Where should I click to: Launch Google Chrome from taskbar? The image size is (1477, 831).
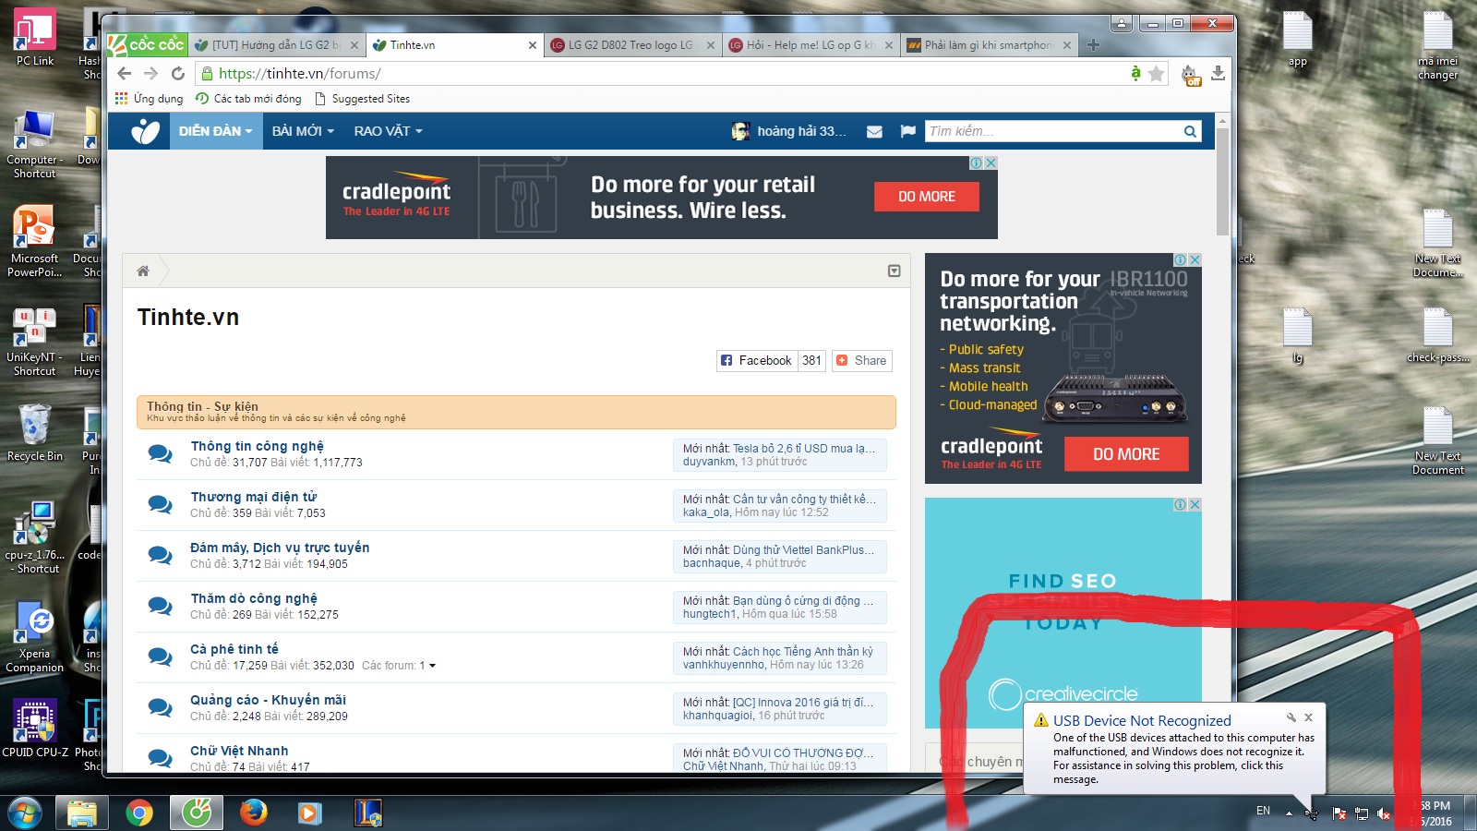pyautogui.click(x=139, y=813)
